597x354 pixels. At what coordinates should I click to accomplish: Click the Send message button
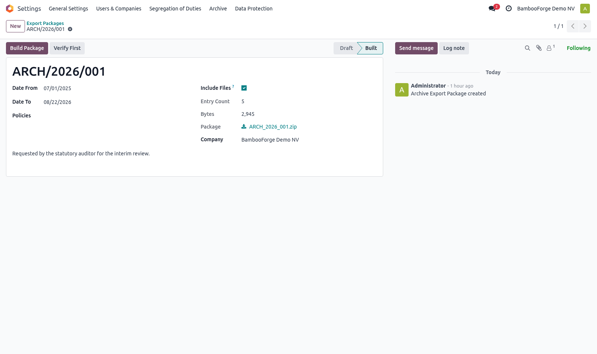pos(416,48)
